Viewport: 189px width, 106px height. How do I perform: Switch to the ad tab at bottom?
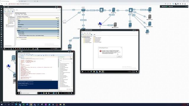[x=17, y=102]
